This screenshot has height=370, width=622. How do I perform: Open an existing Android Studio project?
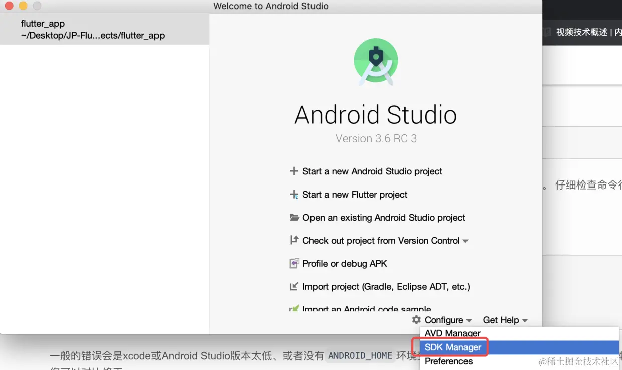[384, 218]
